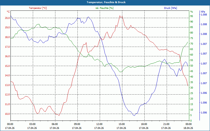Click the "20" humidity axis value
Screen dimensions: 210x131
point(192,99)
